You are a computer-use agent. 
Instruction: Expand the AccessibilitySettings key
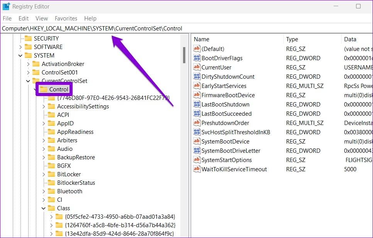[44, 106]
